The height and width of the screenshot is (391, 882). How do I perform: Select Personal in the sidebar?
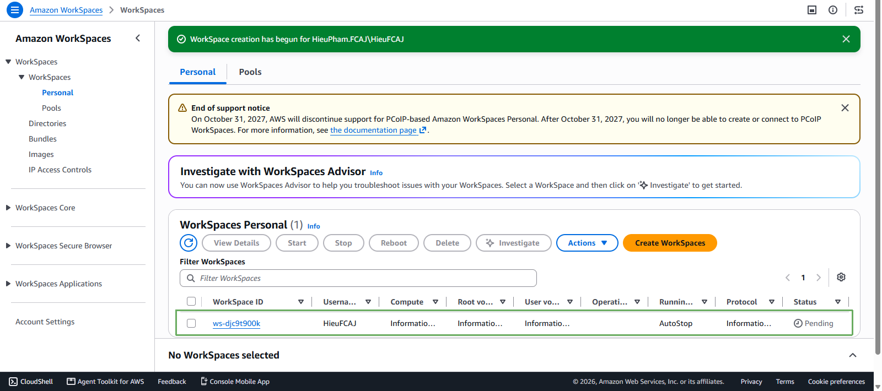[x=57, y=93]
